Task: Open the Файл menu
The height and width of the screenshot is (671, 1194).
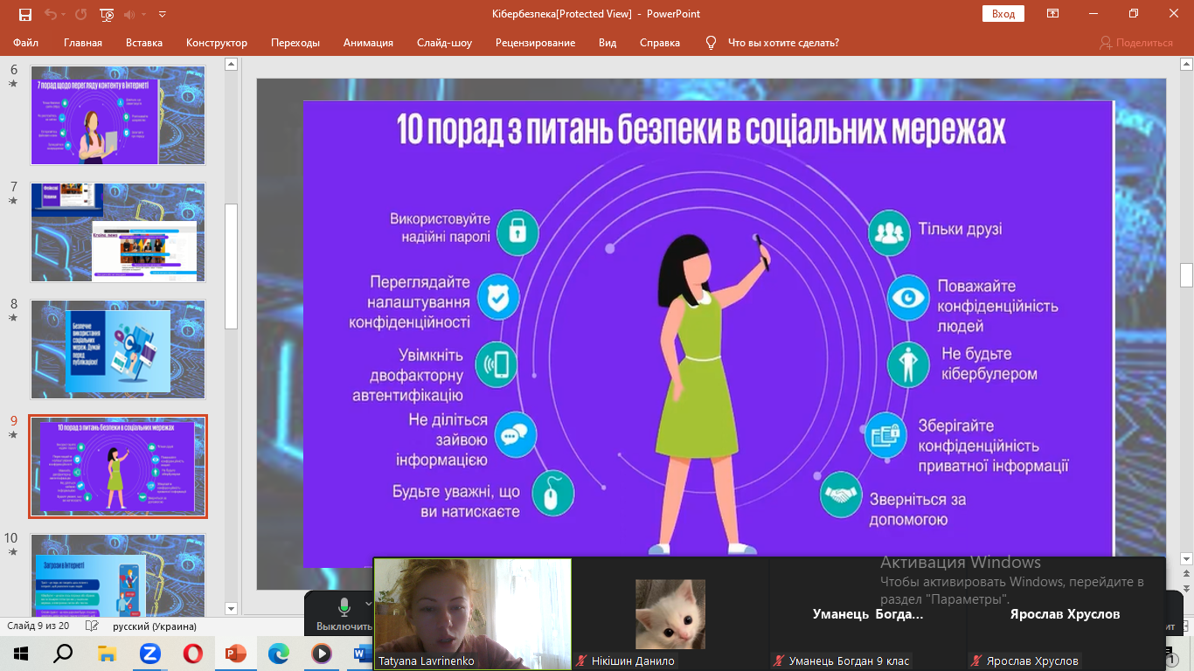Action: pyautogui.click(x=25, y=42)
